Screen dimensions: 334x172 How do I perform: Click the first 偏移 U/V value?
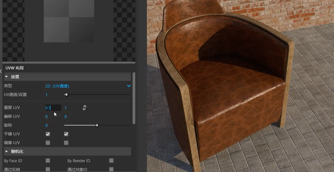[46, 117]
